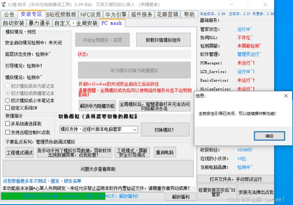Click the LCD_Service 运行中 status text
Image resolution: width=293 pixels, height=205 pixels.
click(x=246, y=71)
